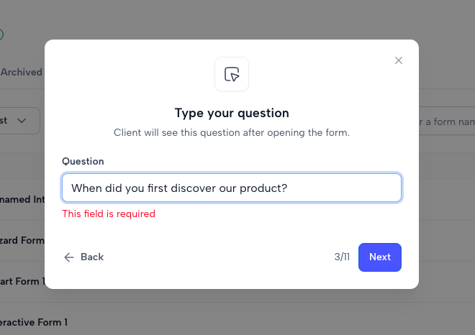The height and width of the screenshot is (335, 475).
Task: Open the partially hidden sort dropdown box
Action: 19,121
